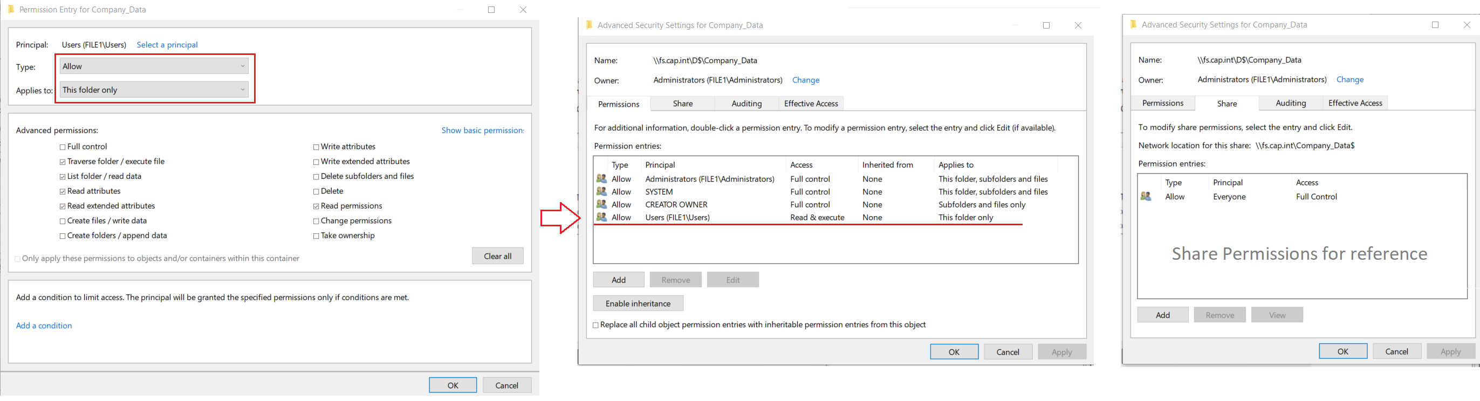
Task: Toggle Replace all child object permission entries
Action: click(596, 325)
